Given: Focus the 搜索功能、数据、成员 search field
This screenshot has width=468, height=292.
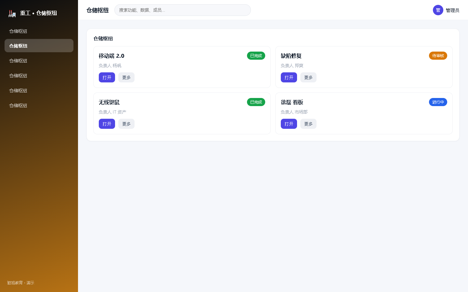Looking at the screenshot, I should 183,10.
